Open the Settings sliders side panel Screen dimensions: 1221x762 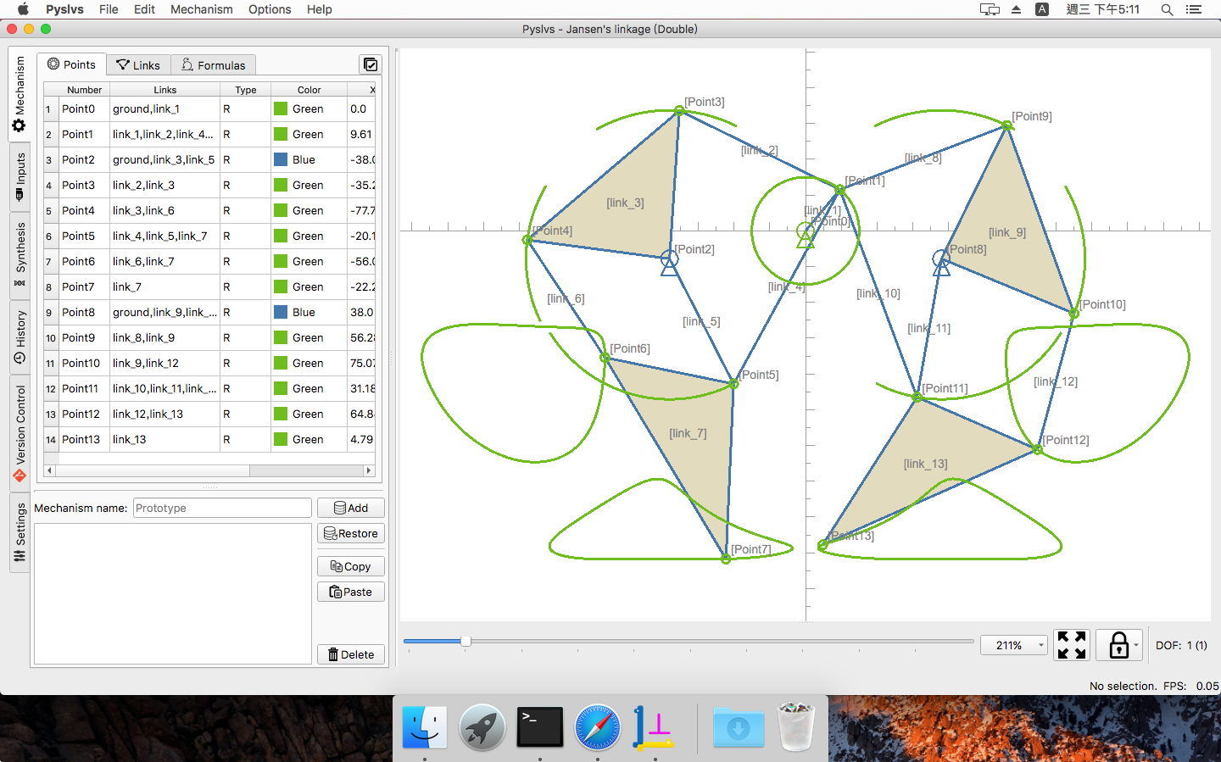20,533
